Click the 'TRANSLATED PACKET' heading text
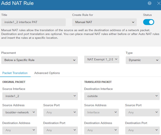The height and width of the screenshot is (135, 161). point(98,82)
